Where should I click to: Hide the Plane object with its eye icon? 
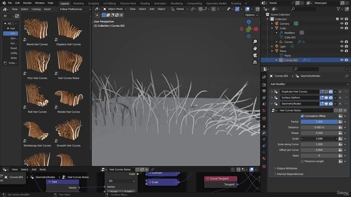(x=342, y=51)
